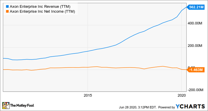
Task: Click the 2020 x-axis label
Action: click(x=182, y=95)
